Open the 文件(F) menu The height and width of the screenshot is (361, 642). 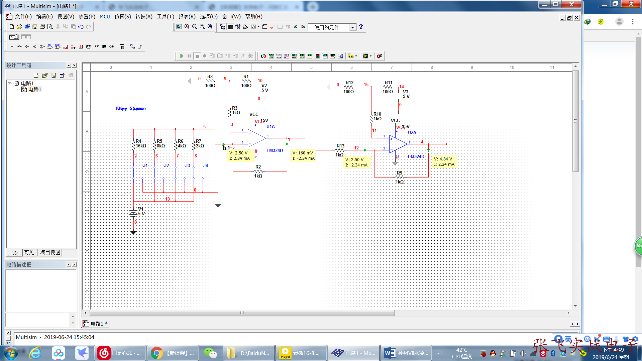coord(23,16)
